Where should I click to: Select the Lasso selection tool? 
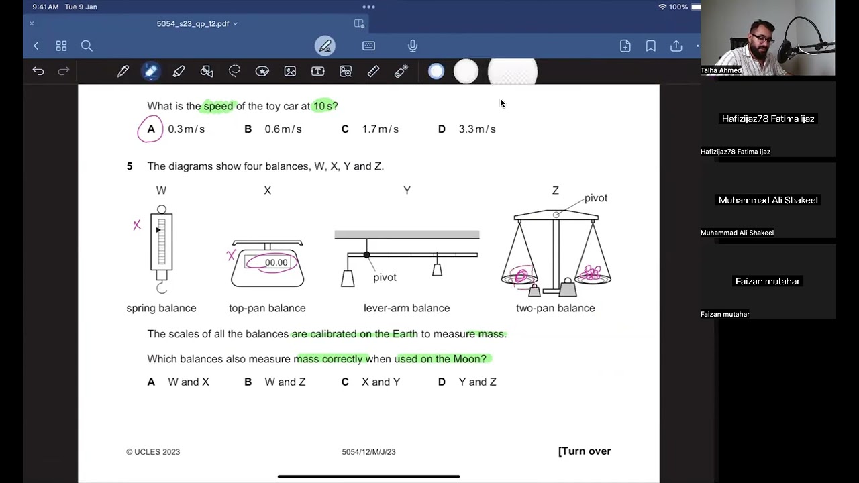[234, 71]
